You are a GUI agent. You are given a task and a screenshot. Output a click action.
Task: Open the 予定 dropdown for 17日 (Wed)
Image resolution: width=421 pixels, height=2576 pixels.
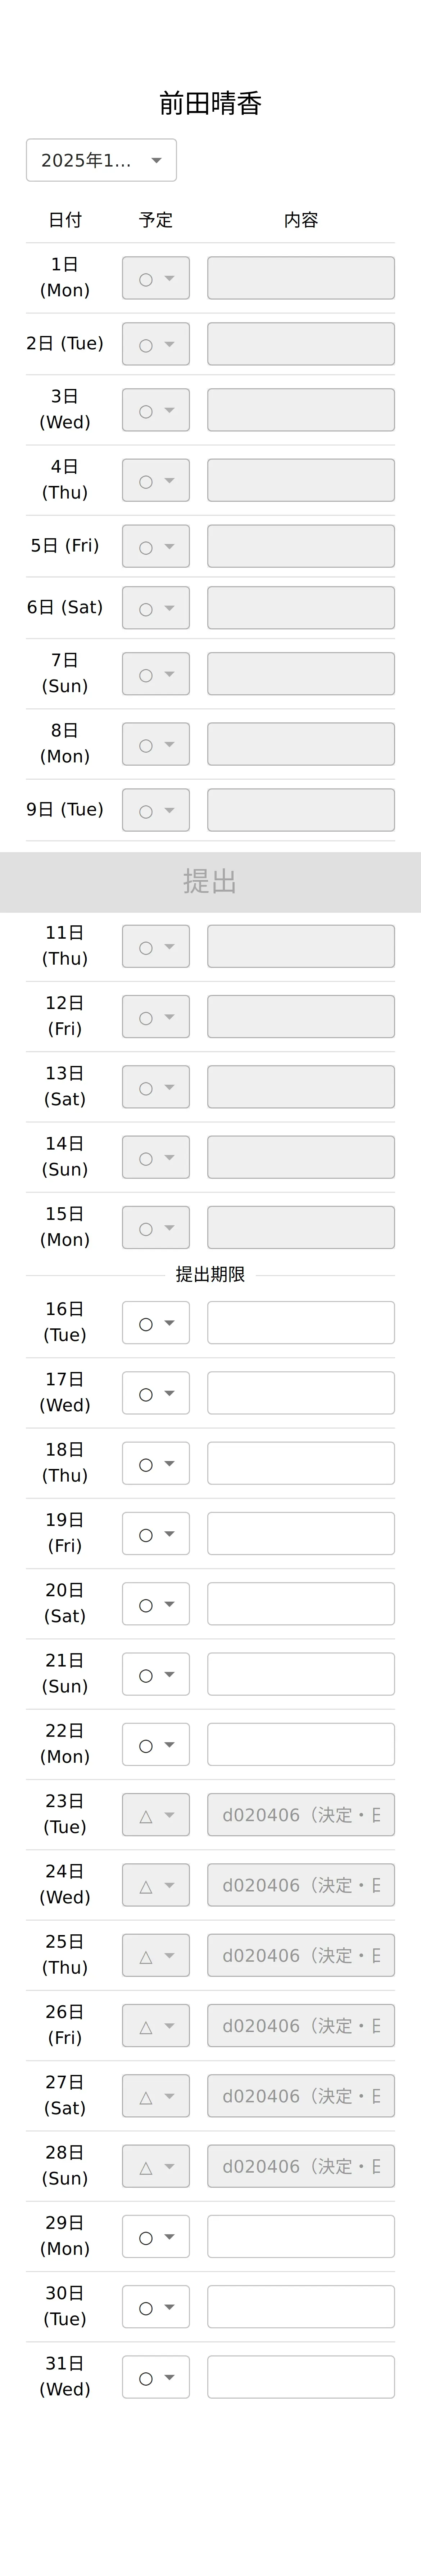coord(156,1393)
